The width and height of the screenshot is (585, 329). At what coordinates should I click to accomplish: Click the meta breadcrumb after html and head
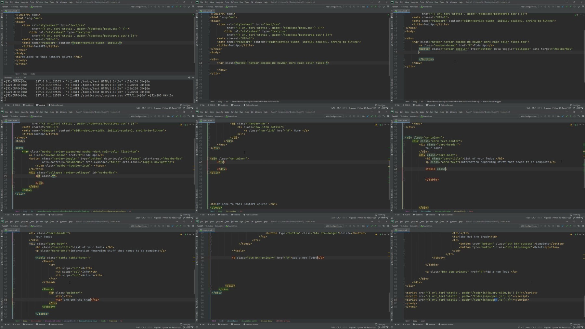coord(33,74)
